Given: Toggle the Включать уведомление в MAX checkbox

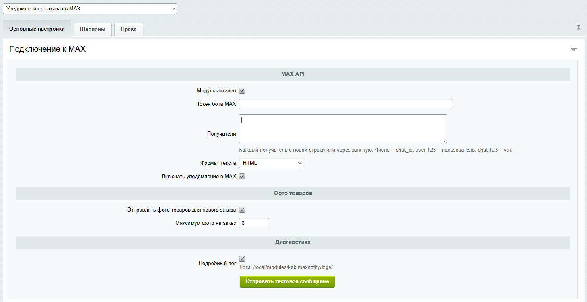Looking at the screenshot, I should (x=242, y=176).
